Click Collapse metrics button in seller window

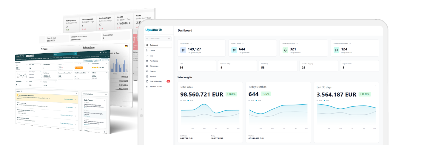pyautogui.click(x=89, y=60)
